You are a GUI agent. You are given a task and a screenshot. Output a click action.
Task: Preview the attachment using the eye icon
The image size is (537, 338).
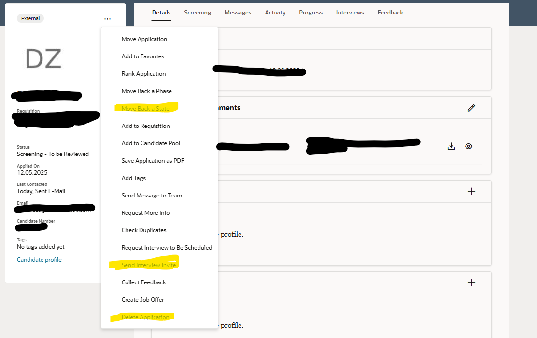point(468,146)
